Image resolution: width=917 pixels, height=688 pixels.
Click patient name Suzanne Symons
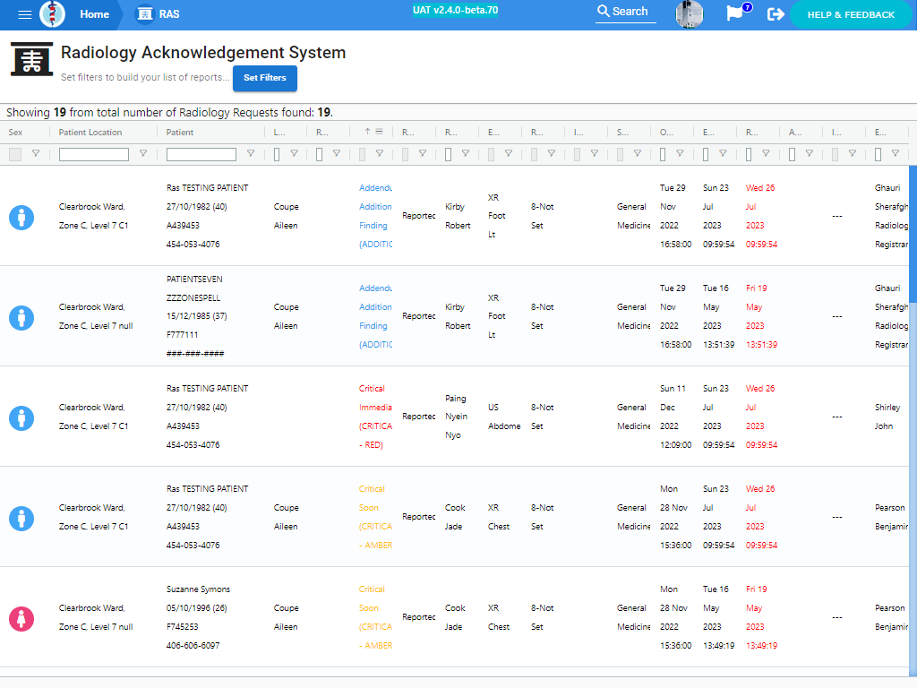[198, 589]
